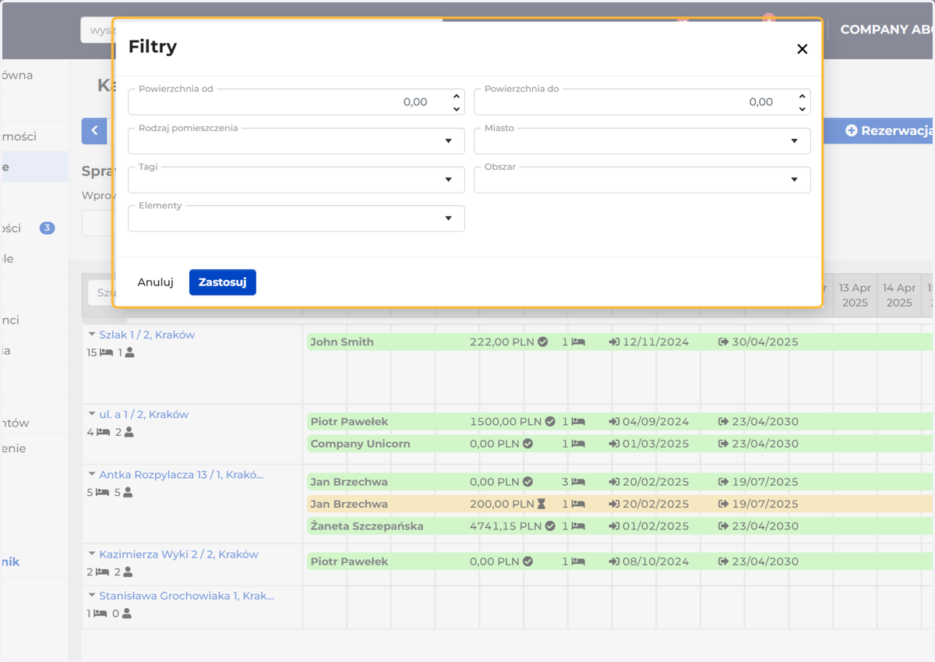Select Piotr Pawełek 1500,00 PLN reservation
The image size is (935, 662).
(619, 421)
